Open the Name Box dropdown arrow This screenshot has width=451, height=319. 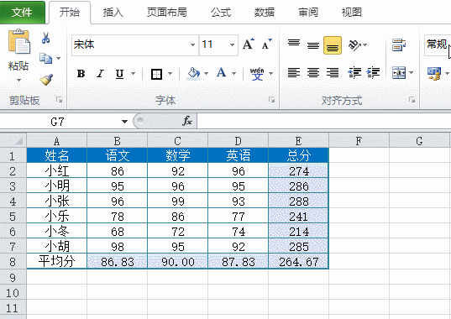[x=124, y=122]
